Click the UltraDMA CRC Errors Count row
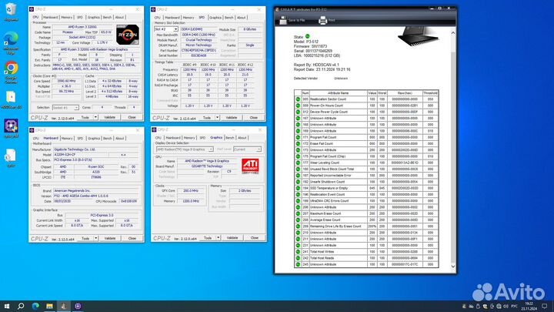 (x=366, y=201)
